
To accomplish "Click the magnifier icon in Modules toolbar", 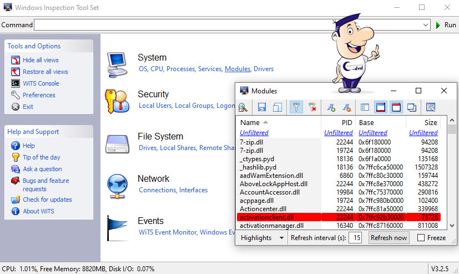I will pos(244,107).
